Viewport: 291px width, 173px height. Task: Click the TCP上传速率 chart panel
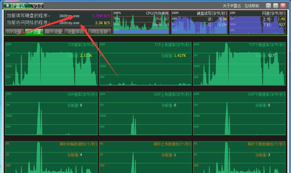[x=145, y=64]
